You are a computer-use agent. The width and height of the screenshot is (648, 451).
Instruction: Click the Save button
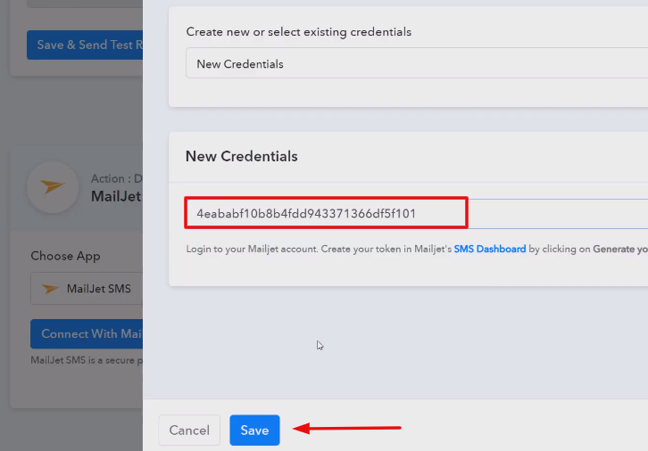[254, 430]
